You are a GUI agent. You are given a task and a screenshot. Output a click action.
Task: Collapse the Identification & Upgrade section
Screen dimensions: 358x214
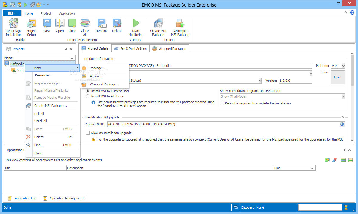343,117
